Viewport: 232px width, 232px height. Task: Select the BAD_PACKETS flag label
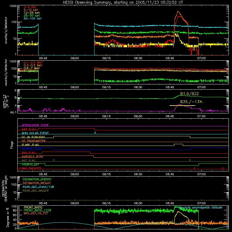tap(32, 168)
